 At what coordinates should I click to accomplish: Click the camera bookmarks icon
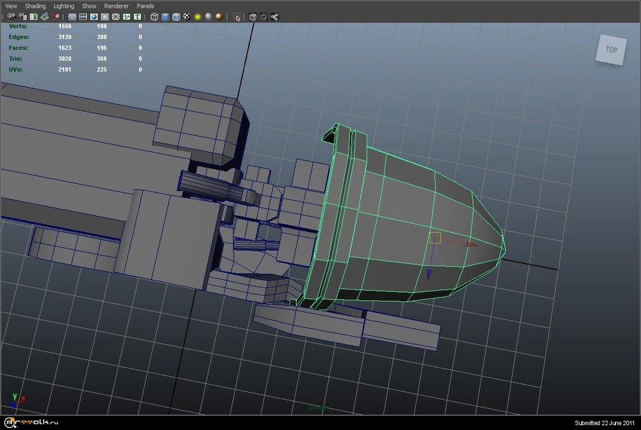33,17
